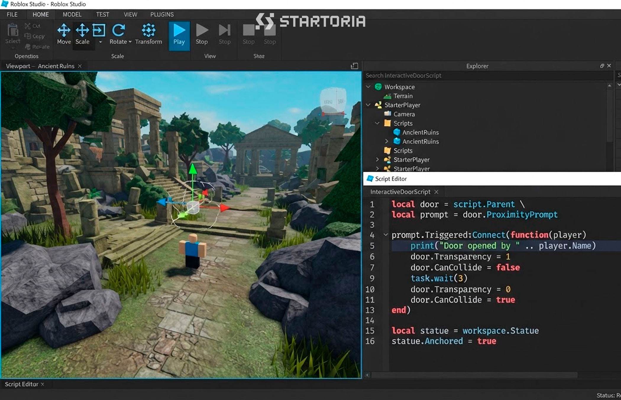Click the Re-ate toolbar item
Image resolution: width=621 pixels, height=400 pixels.
(x=37, y=47)
